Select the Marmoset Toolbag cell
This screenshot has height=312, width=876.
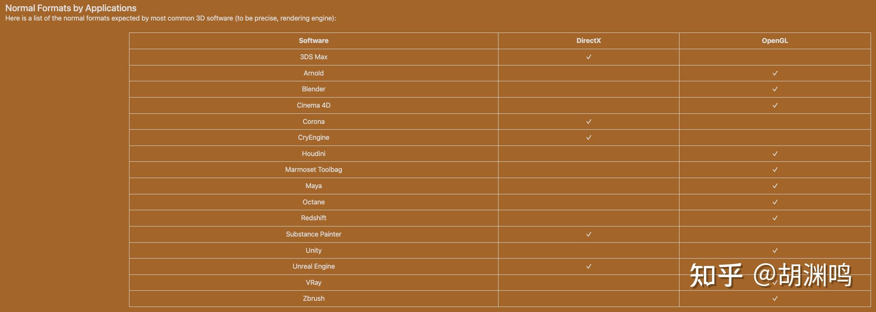coord(314,170)
